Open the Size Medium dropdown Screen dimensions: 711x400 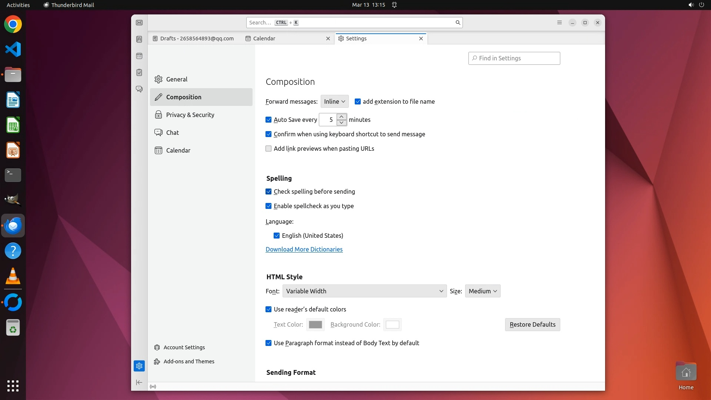pyautogui.click(x=483, y=291)
